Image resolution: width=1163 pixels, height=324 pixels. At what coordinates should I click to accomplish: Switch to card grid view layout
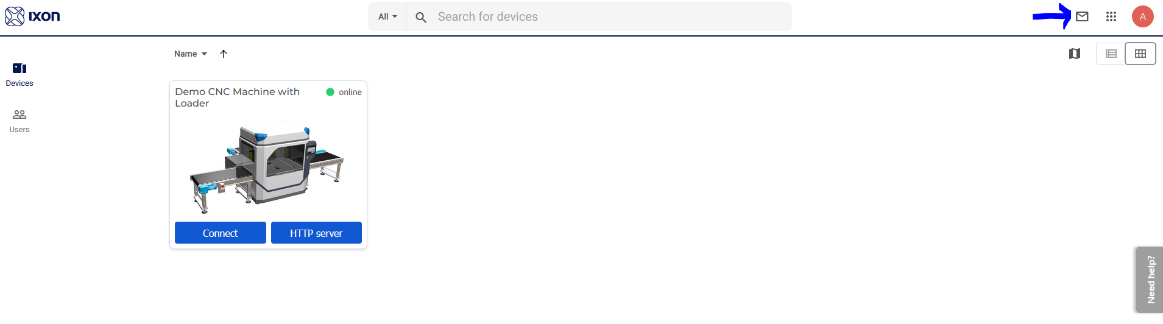[1140, 54]
